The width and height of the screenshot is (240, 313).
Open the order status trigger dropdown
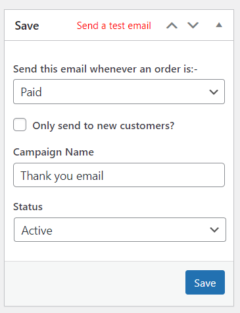pos(119,92)
